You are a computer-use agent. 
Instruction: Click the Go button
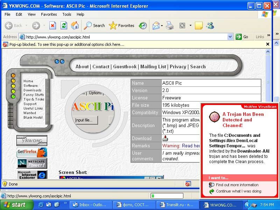(242, 37)
